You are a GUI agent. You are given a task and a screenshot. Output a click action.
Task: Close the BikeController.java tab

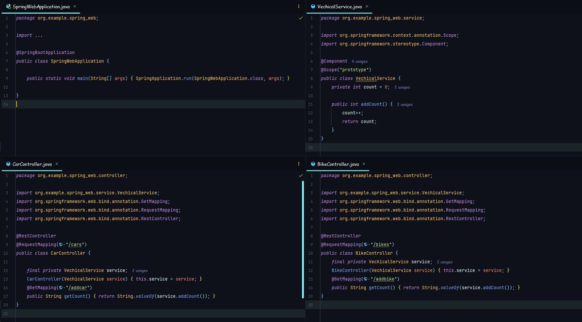pyautogui.click(x=363, y=164)
